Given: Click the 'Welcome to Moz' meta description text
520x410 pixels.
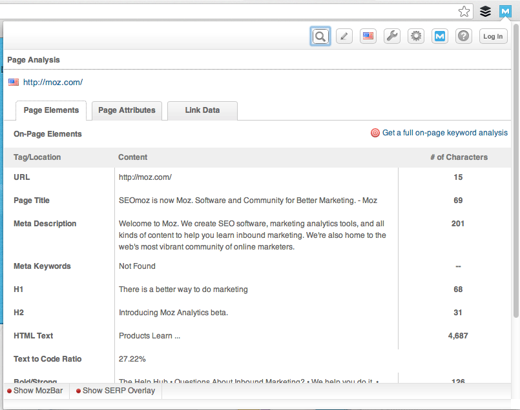Looking at the screenshot, I should click(x=253, y=235).
